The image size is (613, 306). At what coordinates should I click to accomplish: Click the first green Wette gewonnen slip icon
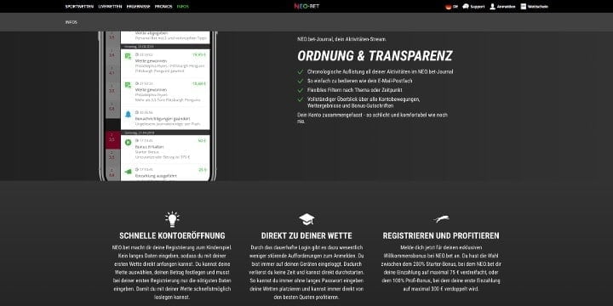point(128,57)
